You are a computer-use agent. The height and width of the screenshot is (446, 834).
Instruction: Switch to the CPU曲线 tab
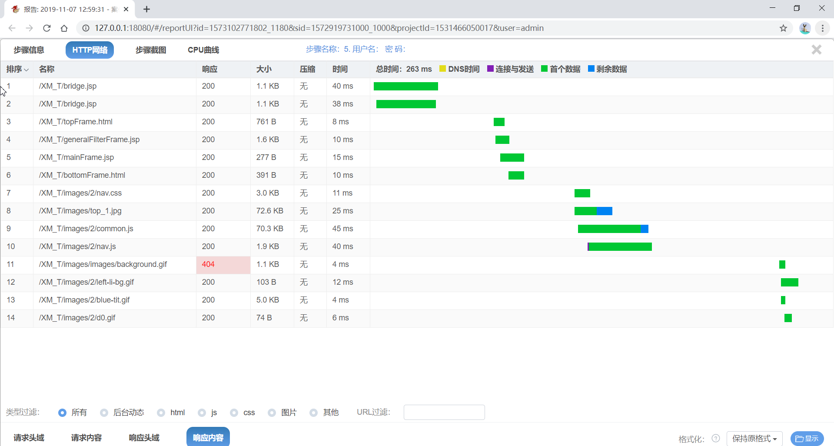pyautogui.click(x=203, y=50)
